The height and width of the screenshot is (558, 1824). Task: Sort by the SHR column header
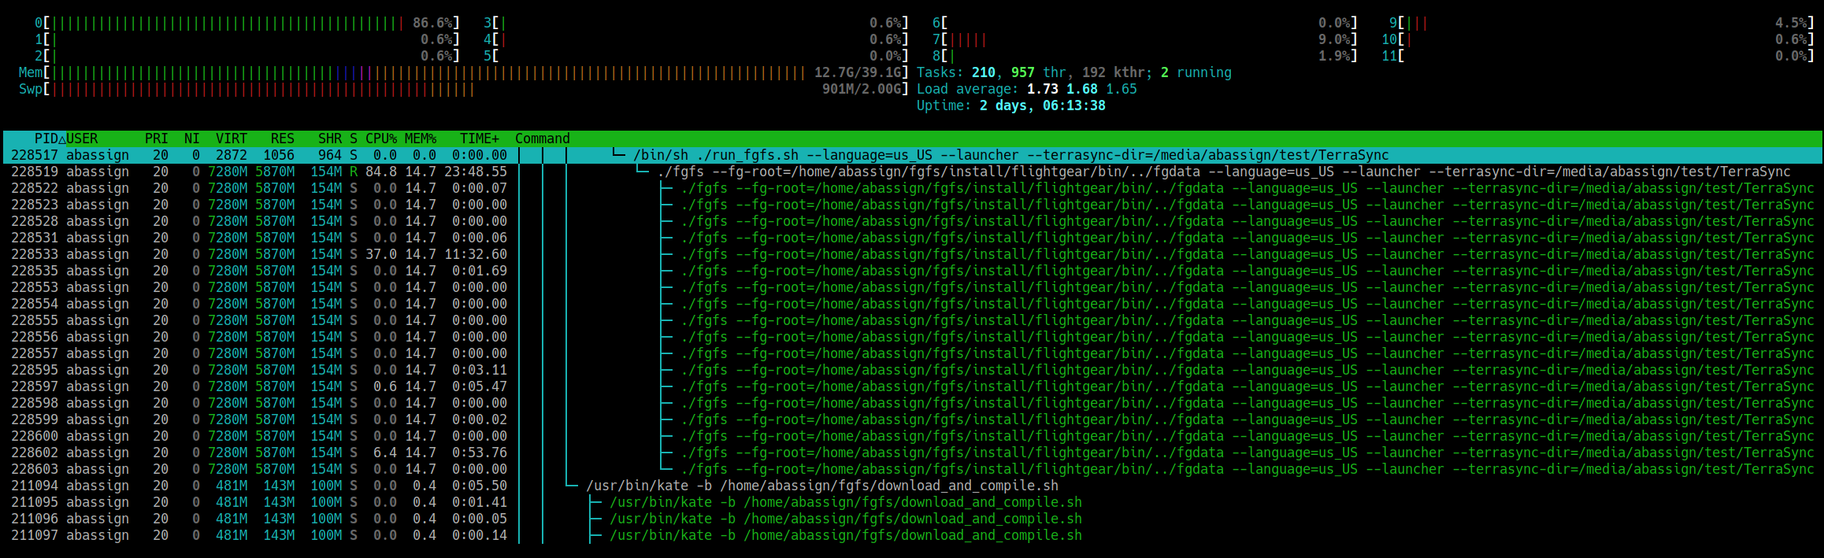(x=330, y=139)
